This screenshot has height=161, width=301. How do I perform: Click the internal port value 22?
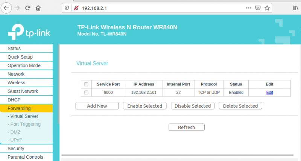click(178, 93)
